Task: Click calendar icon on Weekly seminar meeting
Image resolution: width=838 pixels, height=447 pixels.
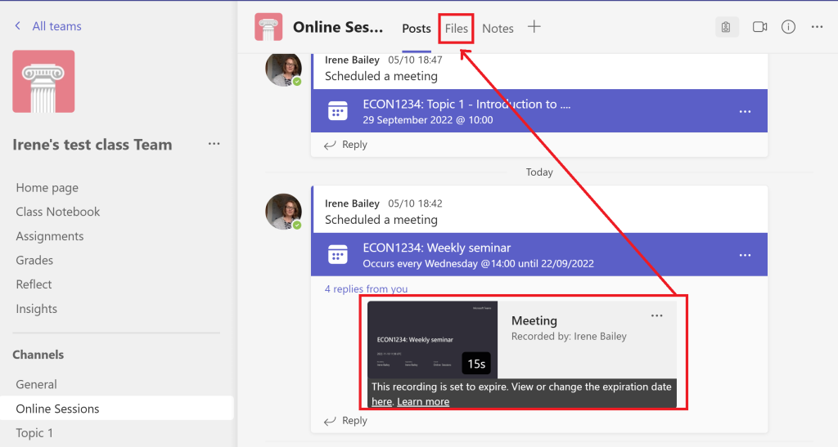Action: click(338, 254)
